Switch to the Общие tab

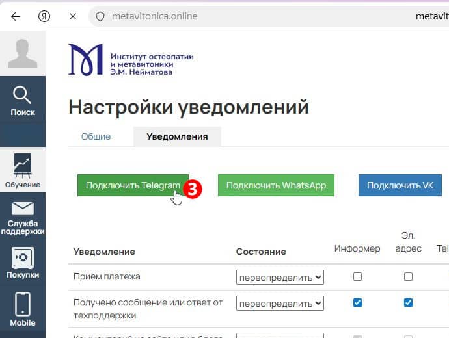tap(96, 136)
